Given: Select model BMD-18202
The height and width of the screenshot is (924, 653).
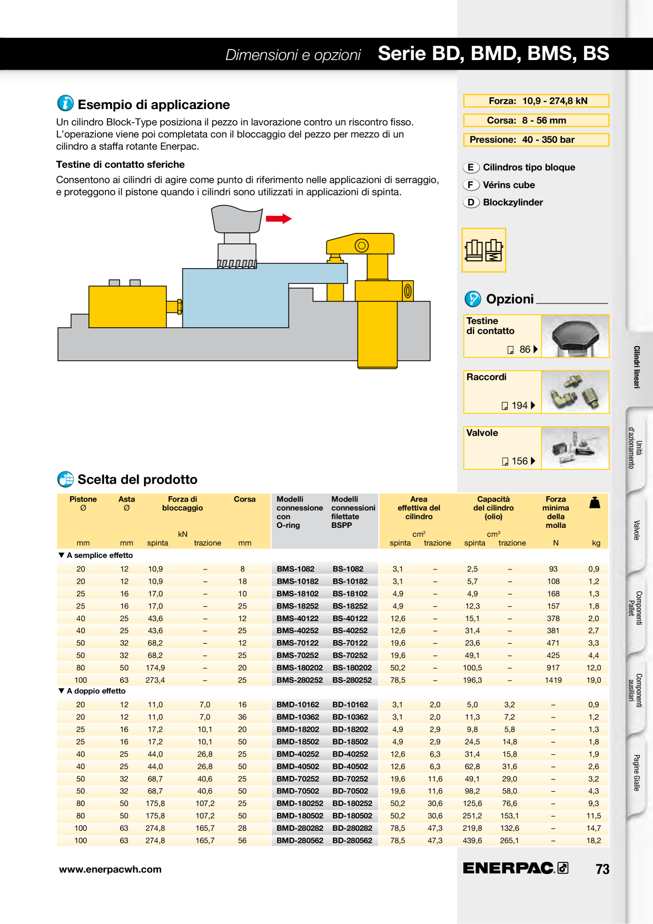Looking at the screenshot, I should [x=298, y=729].
